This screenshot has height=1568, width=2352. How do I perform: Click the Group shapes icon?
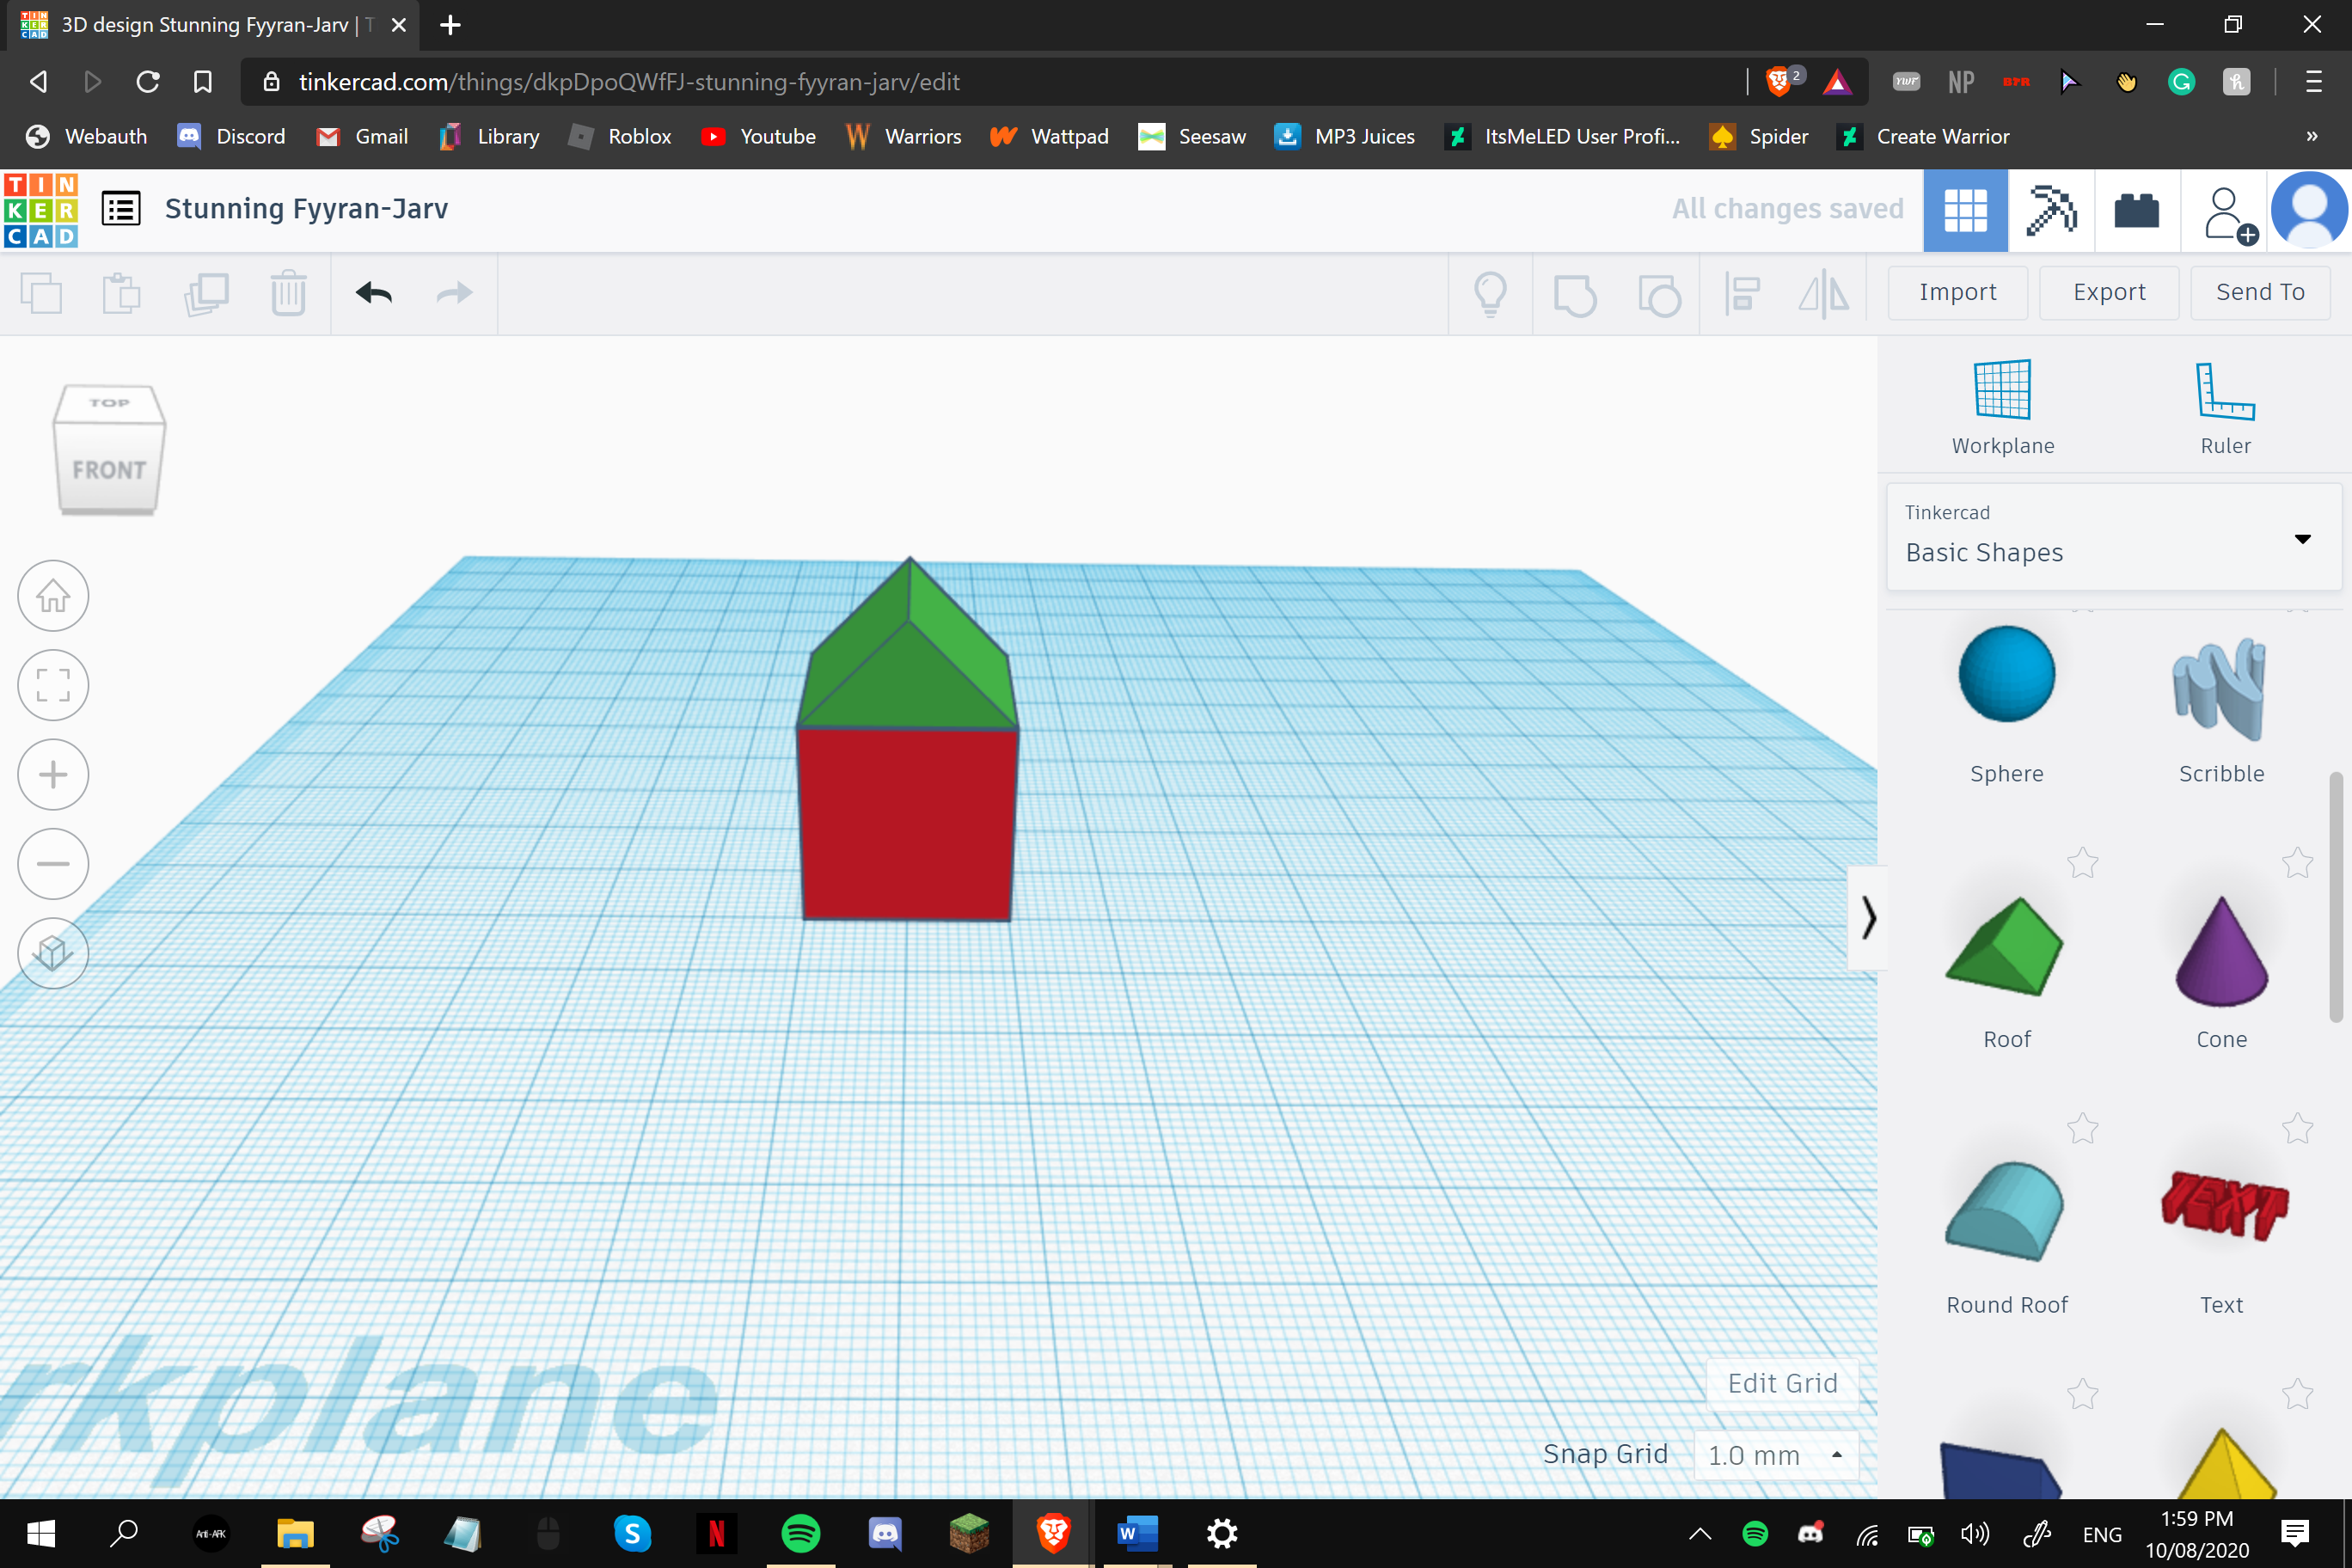tap(1575, 294)
